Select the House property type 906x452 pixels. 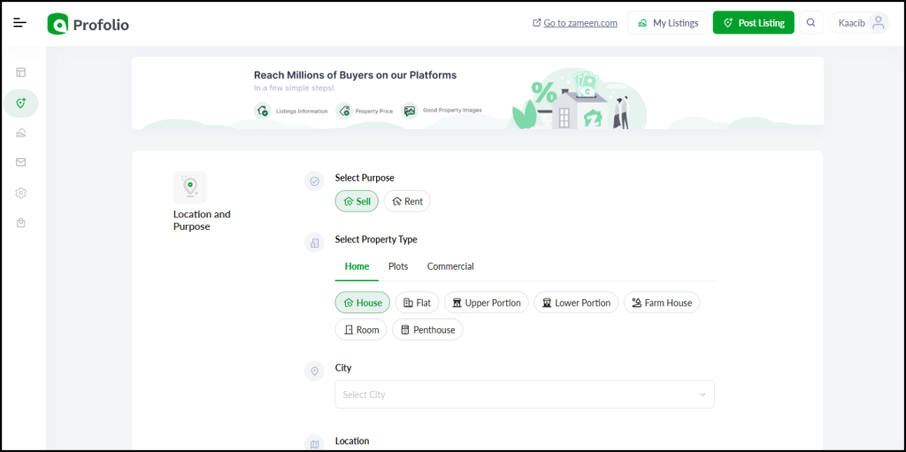(362, 303)
